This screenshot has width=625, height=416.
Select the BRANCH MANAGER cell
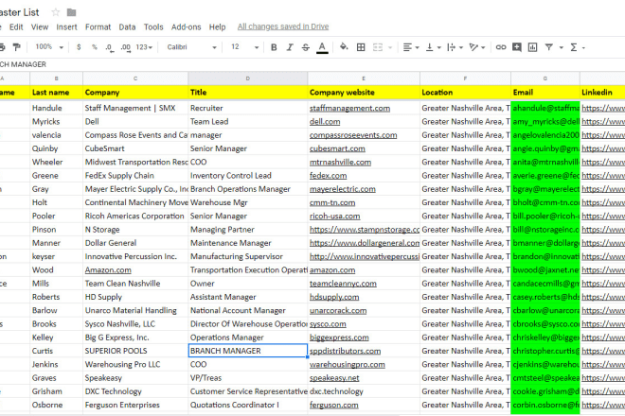click(247, 351)
